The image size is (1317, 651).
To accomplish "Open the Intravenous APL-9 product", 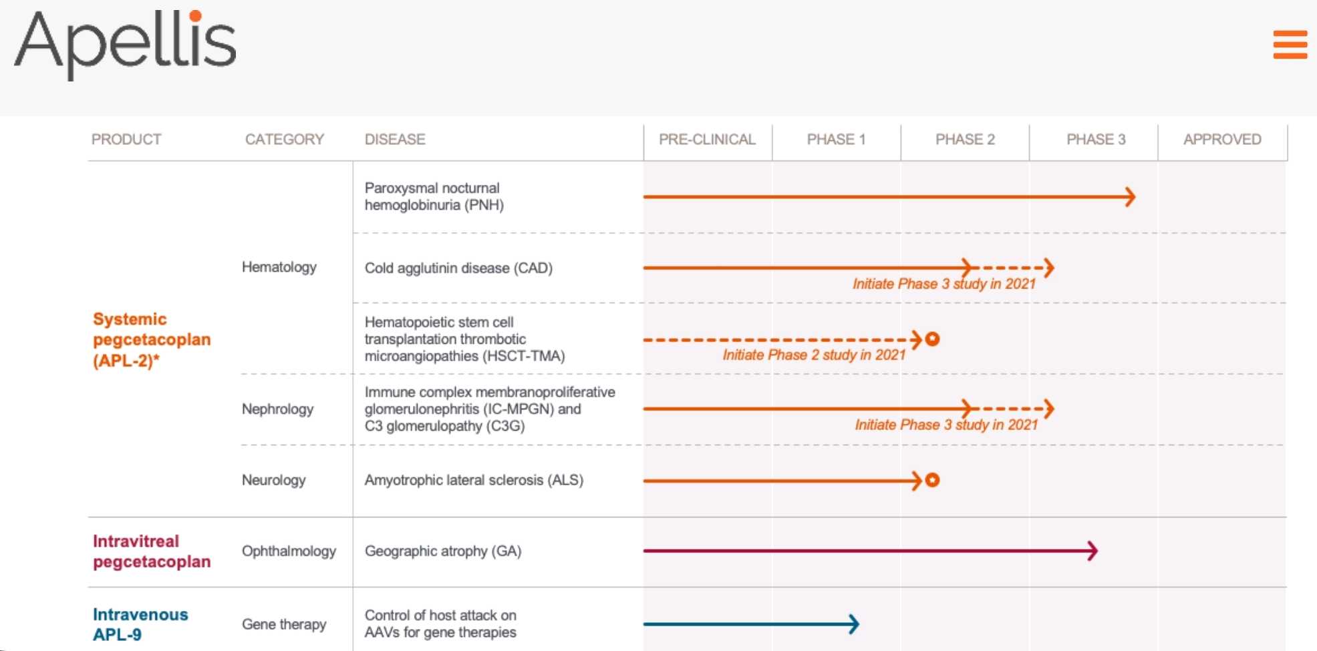I will pos(140,624).
